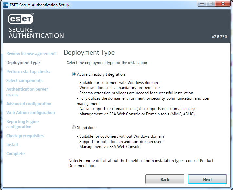
Task: Click 'ESET Secure Authentication Setup' window title
Action: (x=39, y=5)
